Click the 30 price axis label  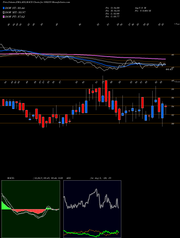tap(172, 124)
